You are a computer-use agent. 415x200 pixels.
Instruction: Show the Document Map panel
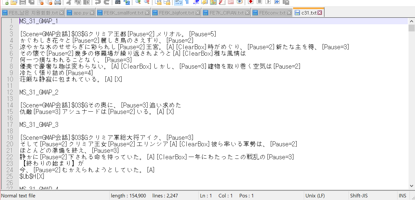click(x=213, y=2)
